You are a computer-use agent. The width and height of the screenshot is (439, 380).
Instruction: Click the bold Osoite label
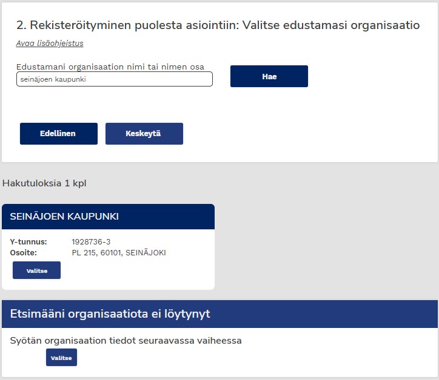(x=24, y=253)
